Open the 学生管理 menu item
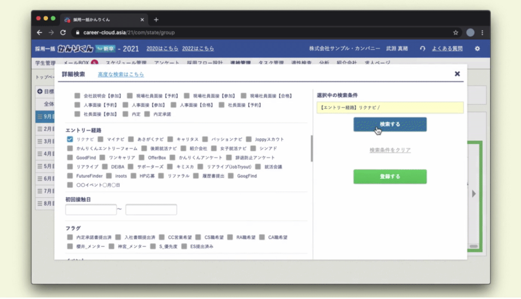Image resolution: width=521 pixels, height=299 pixels. pyautogui.click(x=45, y=63)
